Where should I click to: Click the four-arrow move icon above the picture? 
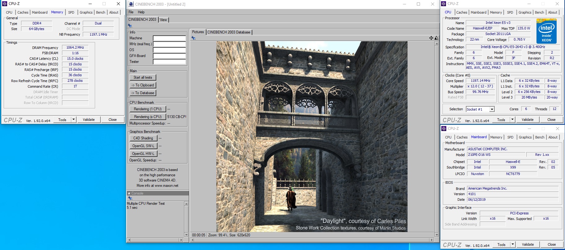click(431, 38)
